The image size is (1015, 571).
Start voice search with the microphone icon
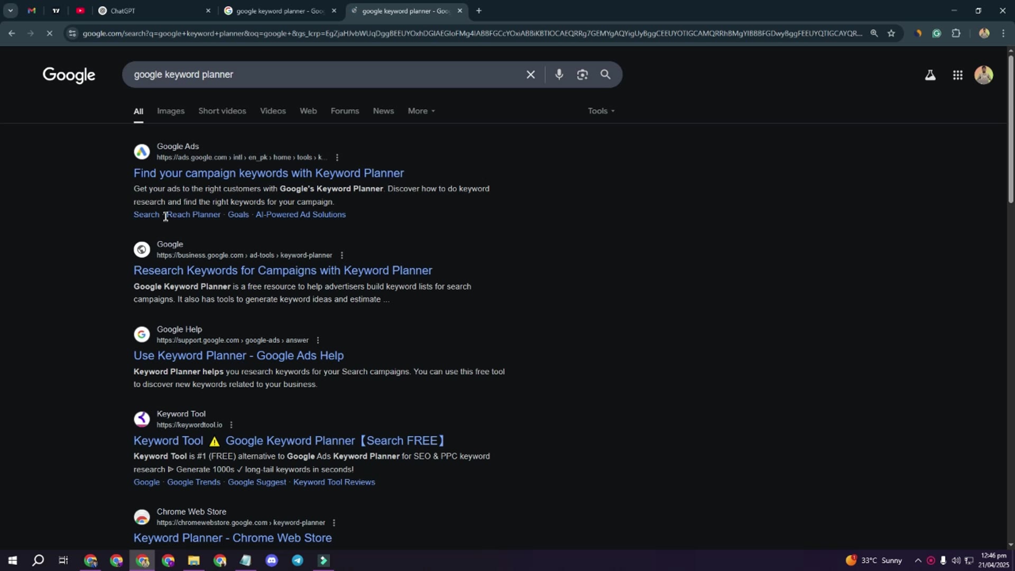click(x=559, y=75)
